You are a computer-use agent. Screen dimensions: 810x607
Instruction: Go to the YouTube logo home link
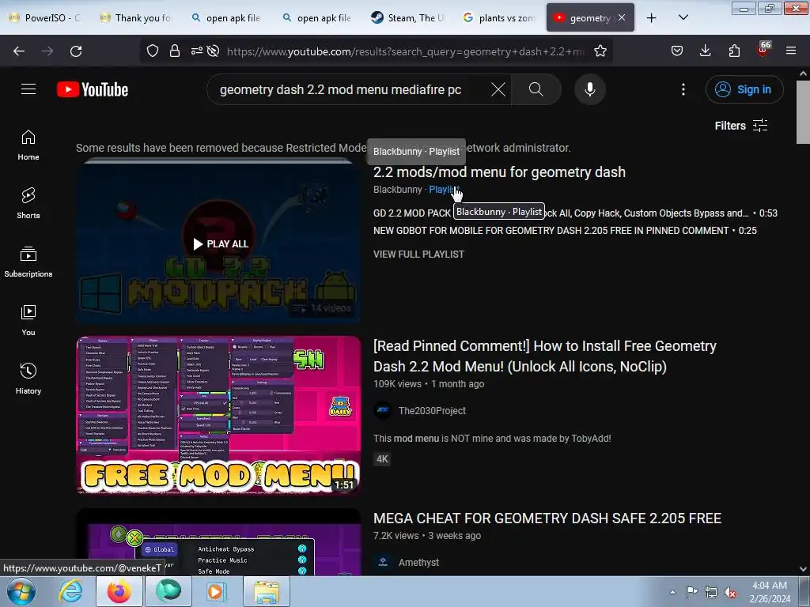(x=93, y=89)
